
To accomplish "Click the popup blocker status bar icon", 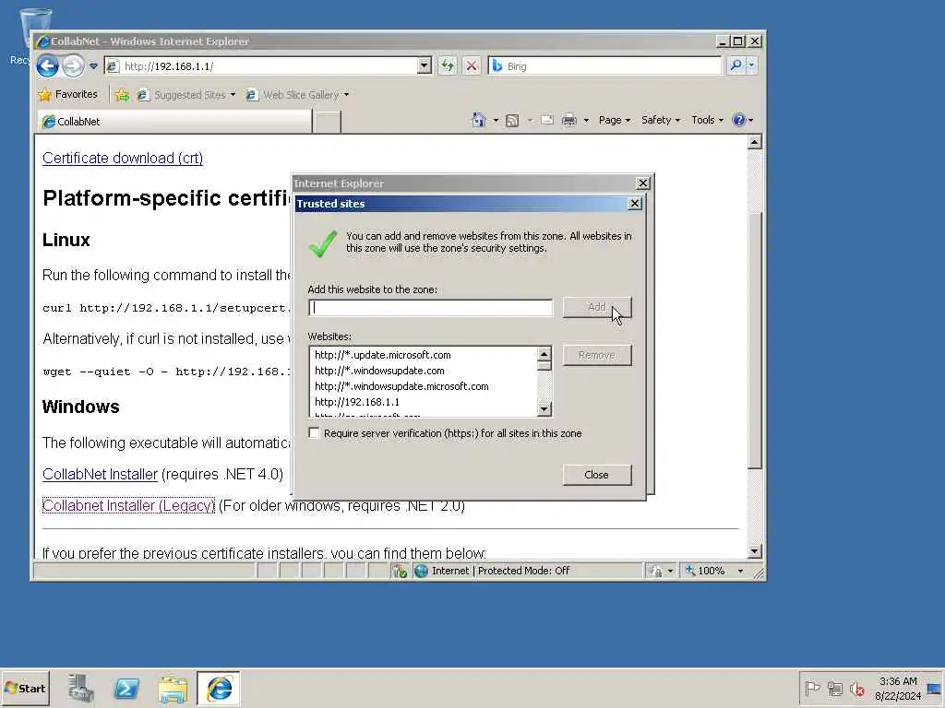I will pyautogui.click(x=400, y=571).
